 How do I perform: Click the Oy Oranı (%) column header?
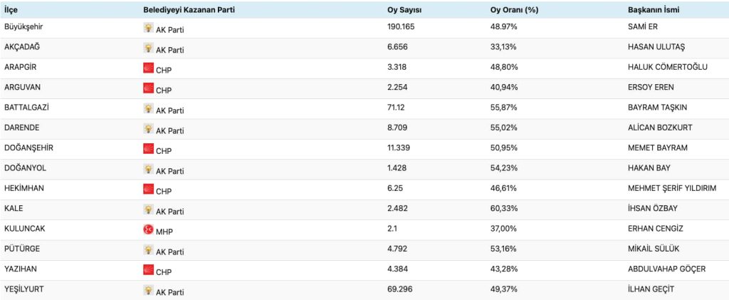pos(515,9)
